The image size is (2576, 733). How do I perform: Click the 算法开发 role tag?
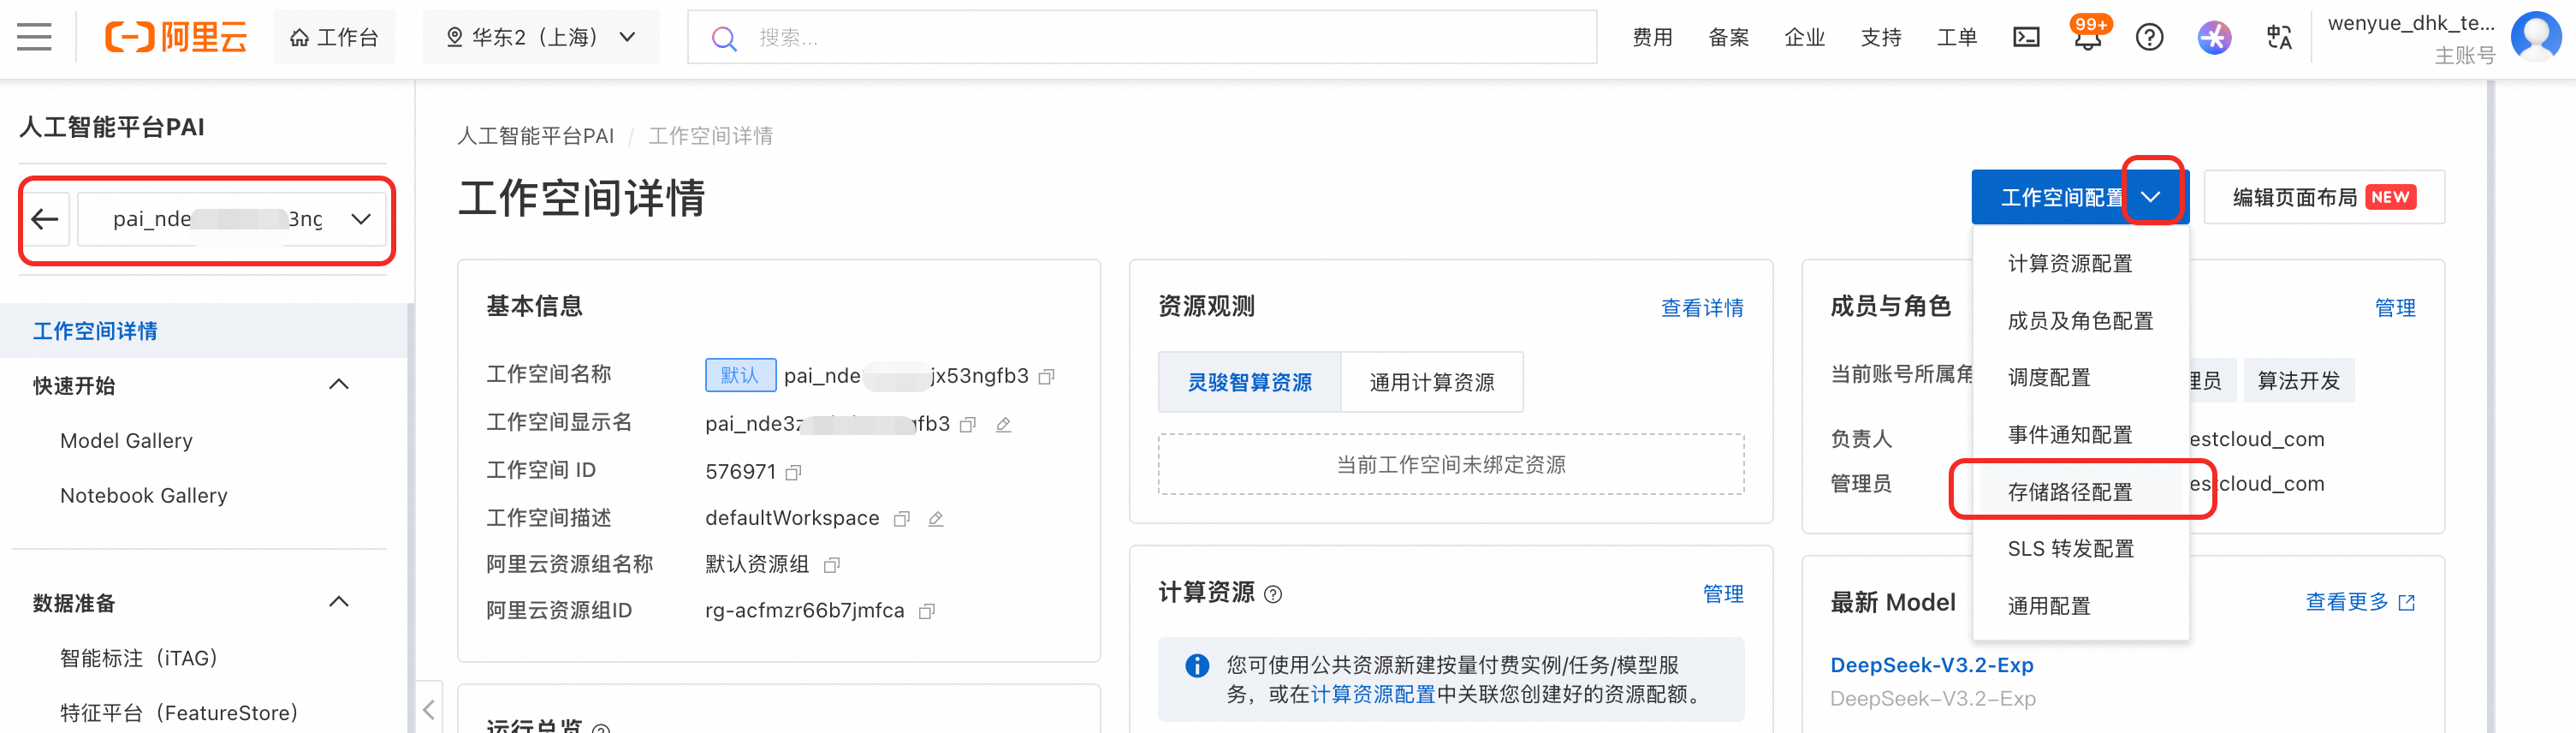click(2299, 380)
